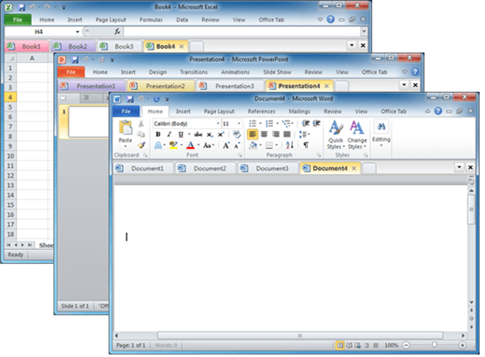Click the Word vertical scrollbar thumb
The height and width of the screenshot is (357, 485).
(471, 209)
